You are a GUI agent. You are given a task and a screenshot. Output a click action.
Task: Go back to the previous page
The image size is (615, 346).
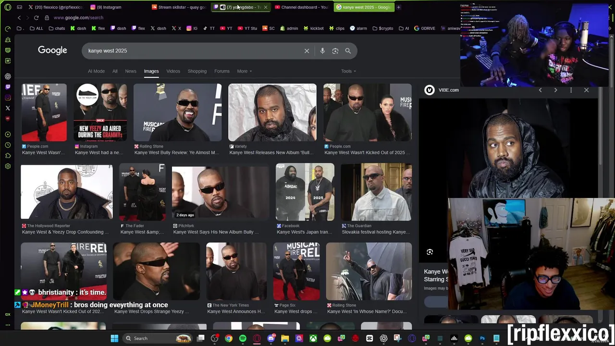pos(19,18)
